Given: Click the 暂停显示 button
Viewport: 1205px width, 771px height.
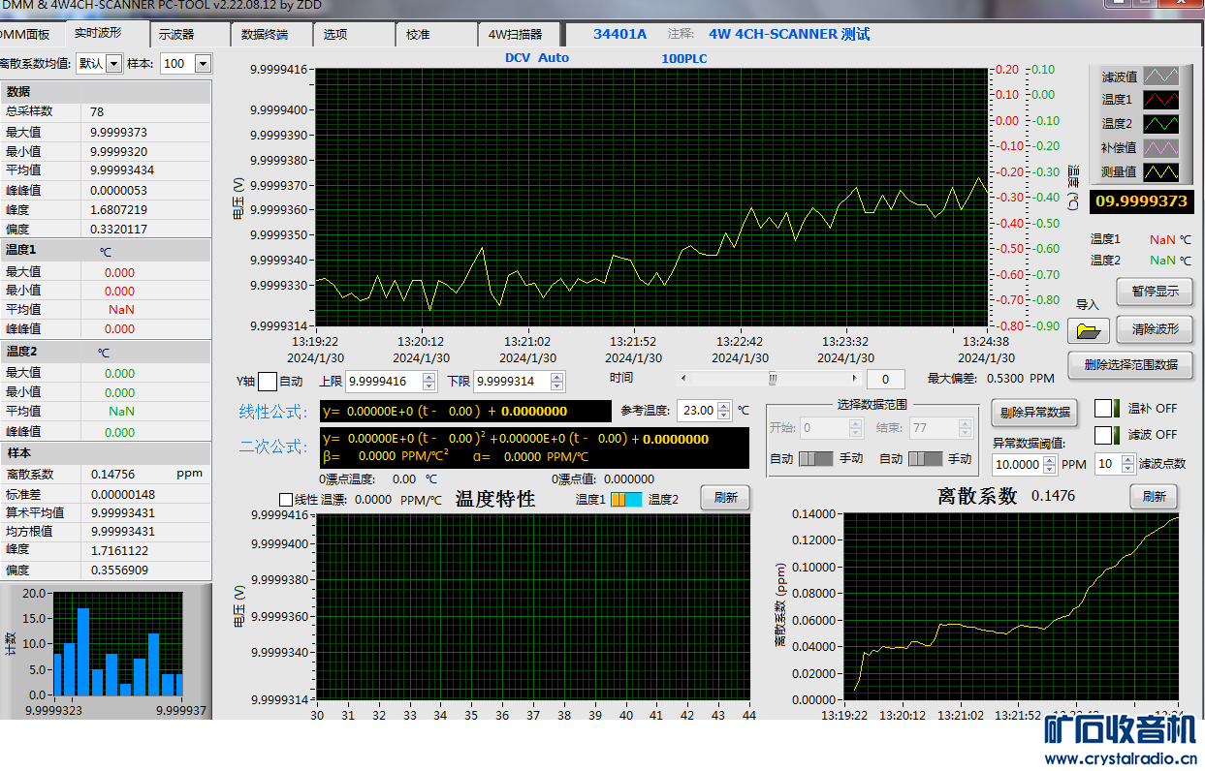Looking at the screenshot, I should tap(1154, 291).
